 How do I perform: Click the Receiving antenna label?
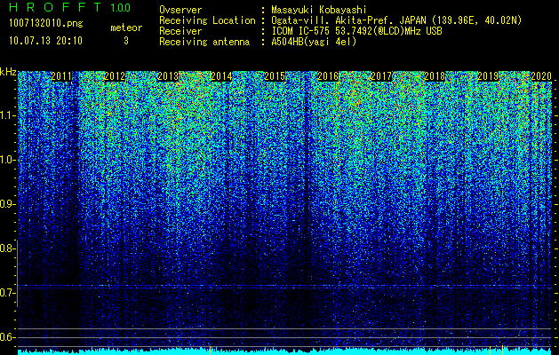pyautogui.click(x=204, y=42)
